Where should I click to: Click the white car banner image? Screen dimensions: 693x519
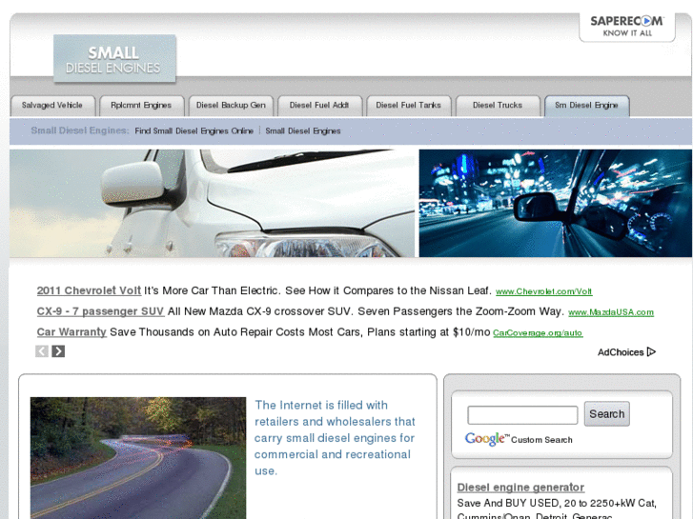pyautogui.click(x=213, y=203)
